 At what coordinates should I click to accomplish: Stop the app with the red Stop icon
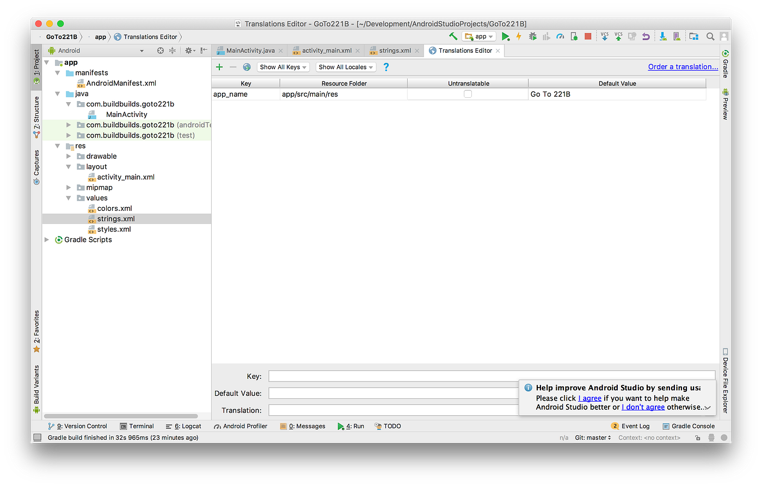(587, 36)
